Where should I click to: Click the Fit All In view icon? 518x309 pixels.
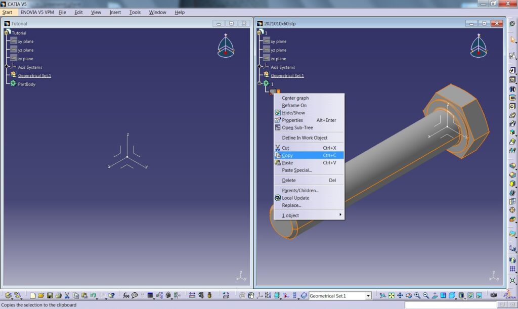click(x=391, y=295)
